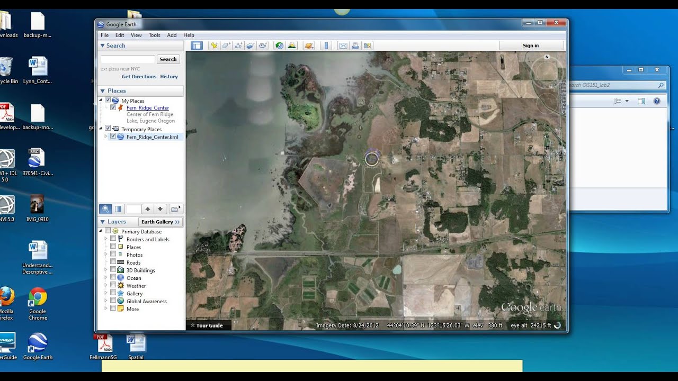Click the search input field

[128, 59]
